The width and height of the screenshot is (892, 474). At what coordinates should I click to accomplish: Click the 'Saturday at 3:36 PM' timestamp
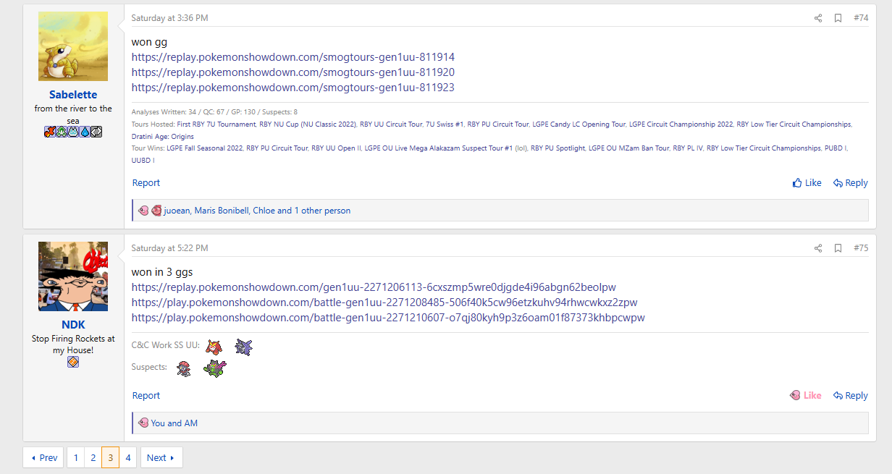(x=169, y=18)
